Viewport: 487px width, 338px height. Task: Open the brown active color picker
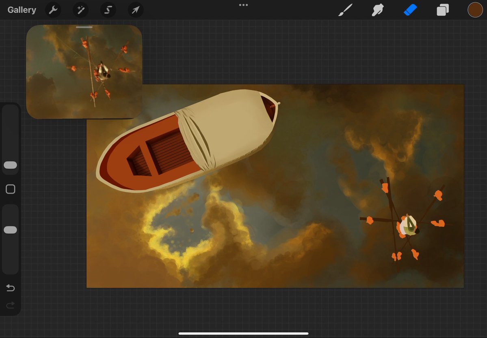[x=475, y=10]
